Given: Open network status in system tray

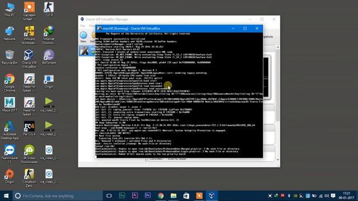Looking at the screenshot, I should (321, 196).
